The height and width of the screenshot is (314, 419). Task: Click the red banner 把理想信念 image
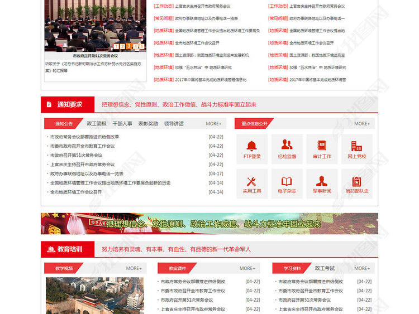point(209,224)
